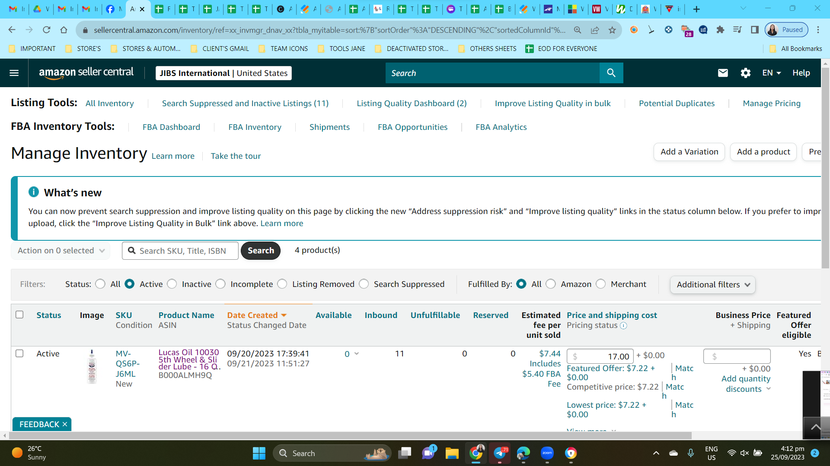Select the All status radio button
The width and height of the screenshot is (830, 466).
click(x=100, y=284)
